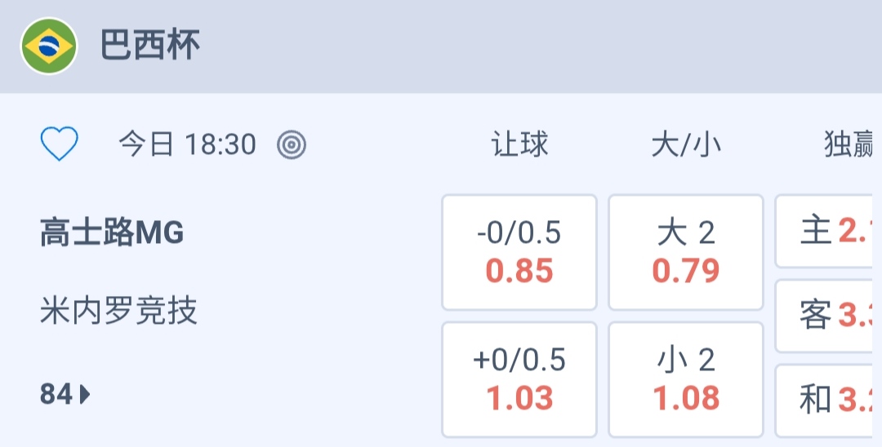
Task: Click the circular target live-tracker icon
Action: pos(292,145)
